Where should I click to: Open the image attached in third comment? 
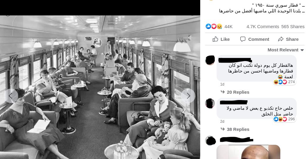coord(248,152)
